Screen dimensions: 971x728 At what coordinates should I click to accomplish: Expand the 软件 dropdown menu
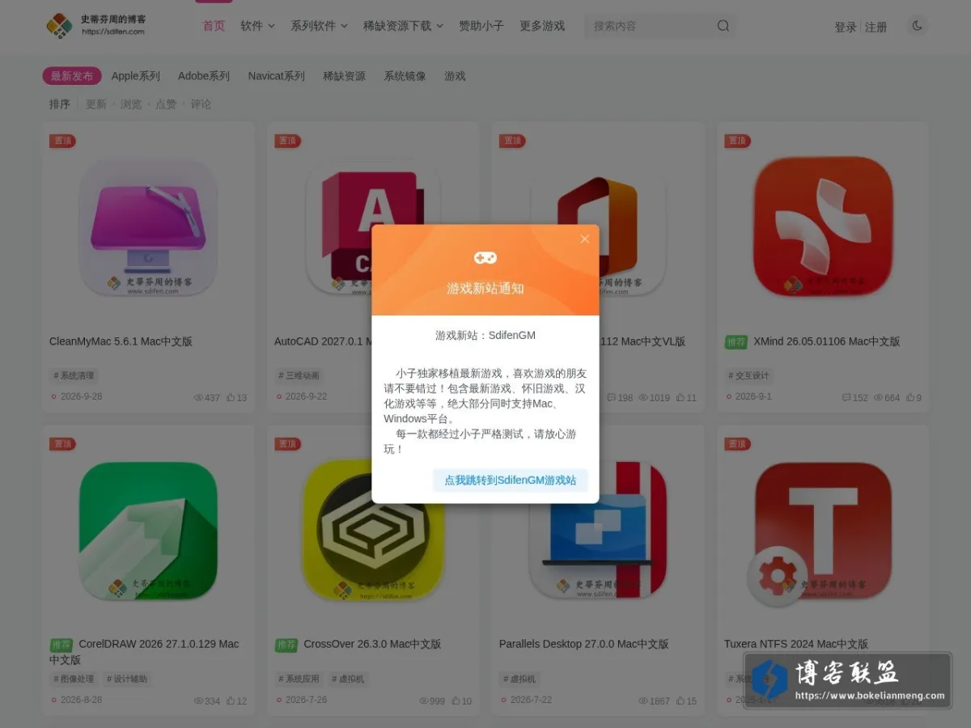pos(257,26)
